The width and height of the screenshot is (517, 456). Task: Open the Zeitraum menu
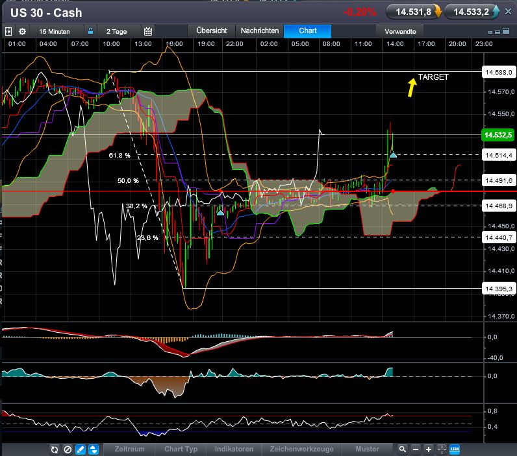tap(130, 449)
